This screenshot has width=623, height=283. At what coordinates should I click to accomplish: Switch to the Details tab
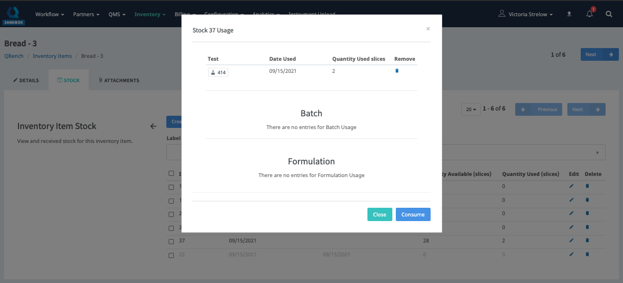pos(26,80)
